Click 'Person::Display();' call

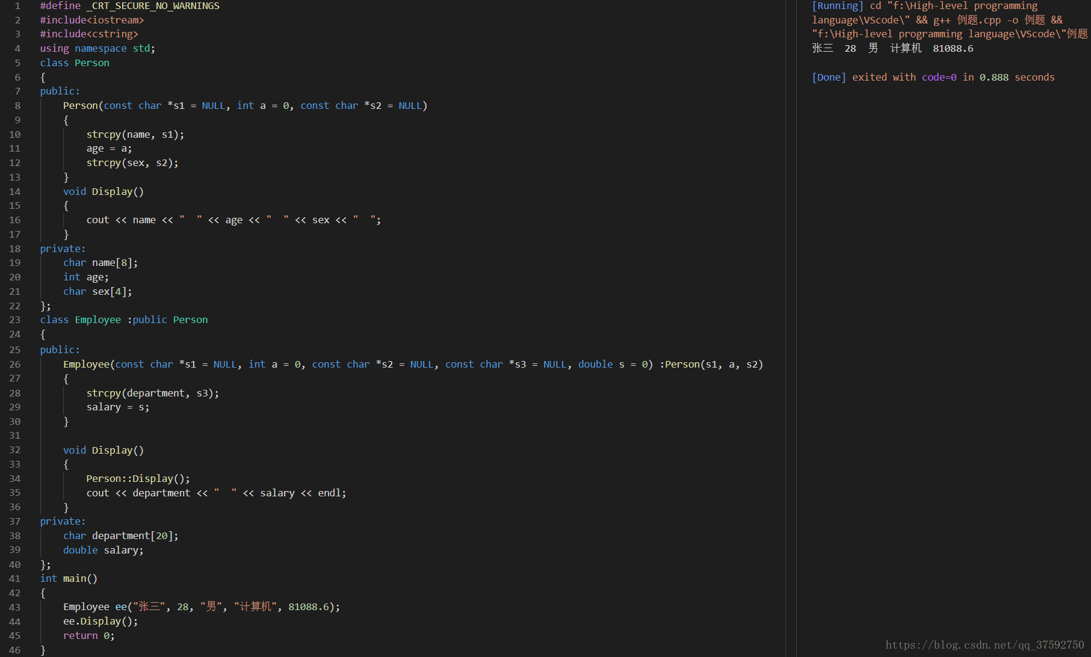[x=138, y=479]
